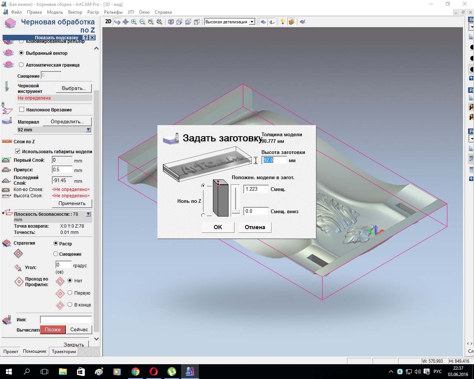
Task: Click the previous zoom magnifier icon
Action: pyautogui.click(x=151, y=22)
